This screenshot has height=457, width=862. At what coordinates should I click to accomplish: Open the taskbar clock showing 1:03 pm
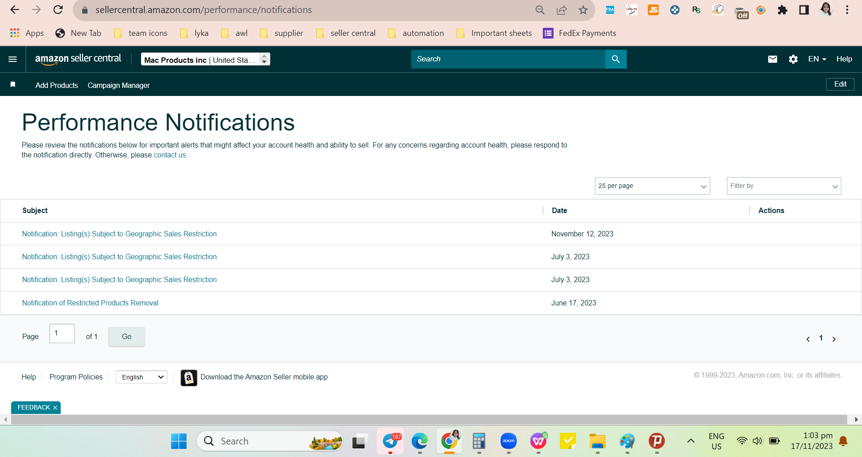click(812, 441)
